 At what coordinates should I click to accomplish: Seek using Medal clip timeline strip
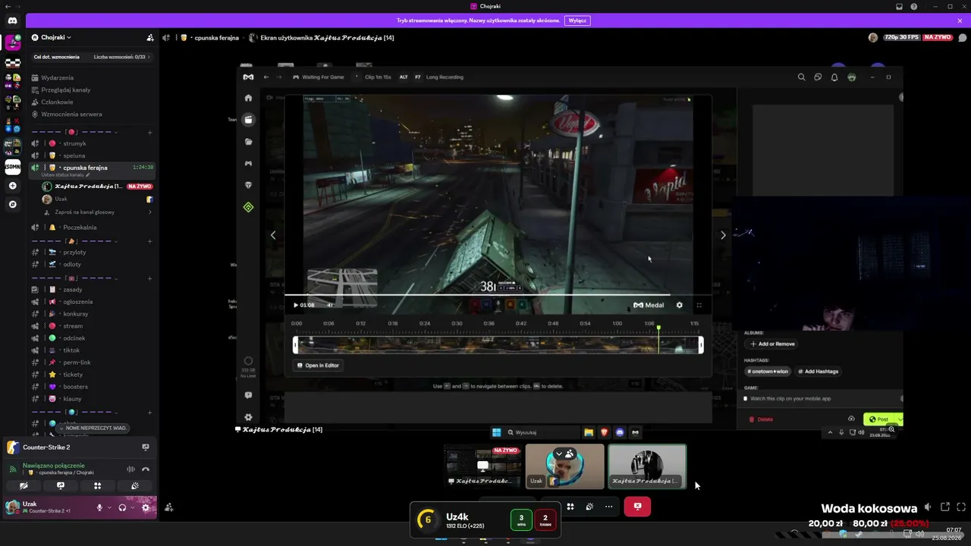click(498, 345)
